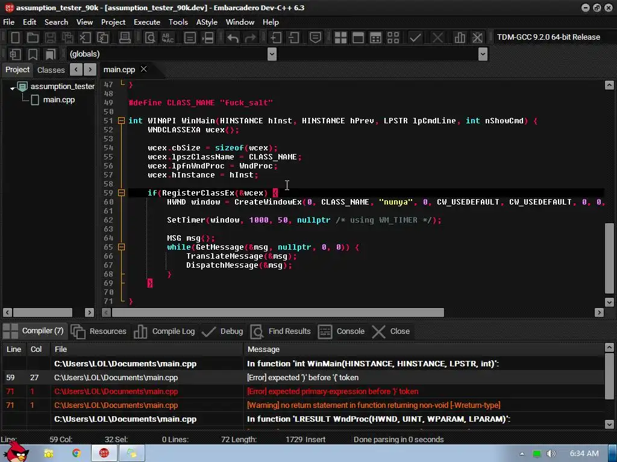The image size is (617, 462).
Task: Click the Print toolbar icon
Action: point(125,38)
